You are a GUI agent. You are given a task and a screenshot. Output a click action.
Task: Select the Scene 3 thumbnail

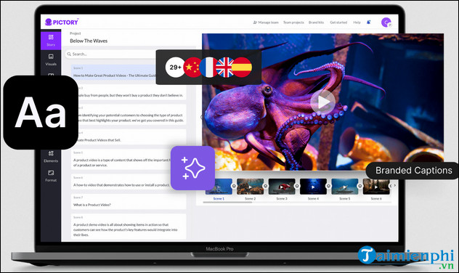(282, 187)
